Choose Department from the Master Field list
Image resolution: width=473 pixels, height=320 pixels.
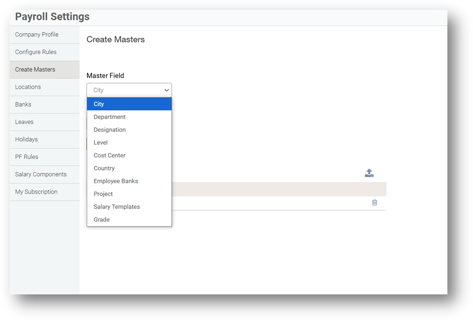point(129,117)
